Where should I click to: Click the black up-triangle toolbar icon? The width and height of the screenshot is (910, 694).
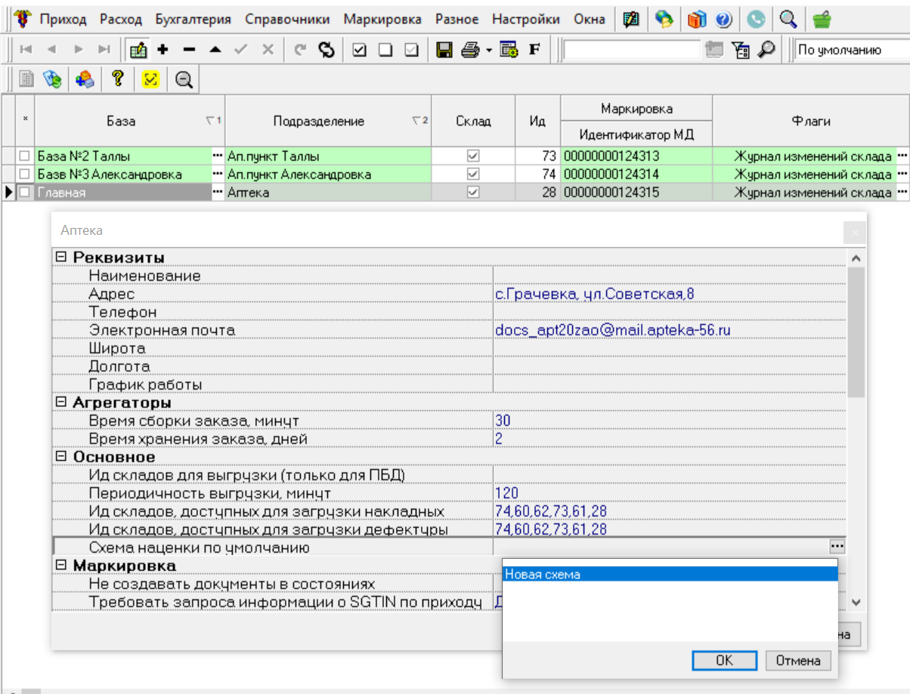[x=215, y=50]
